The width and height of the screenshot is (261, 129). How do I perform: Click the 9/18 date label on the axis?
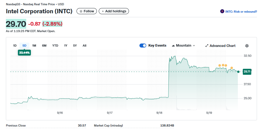point(159,113)
